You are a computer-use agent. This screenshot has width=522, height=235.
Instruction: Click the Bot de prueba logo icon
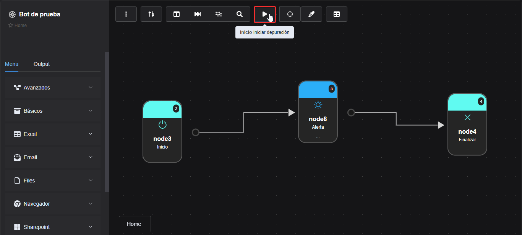point(12,14)
